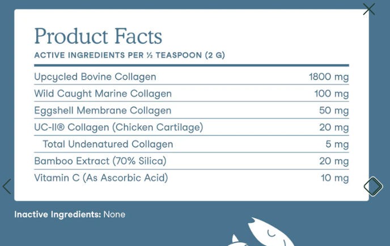
Task: Click the Upcycled Bovine Collagen row label
Action: 95,77
